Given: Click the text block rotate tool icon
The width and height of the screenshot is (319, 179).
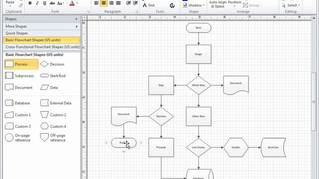Looking at the screenshot, I should click(x=172, y=5).
